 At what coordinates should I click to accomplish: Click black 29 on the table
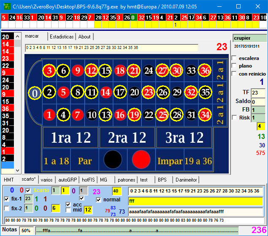pos(177,92)
